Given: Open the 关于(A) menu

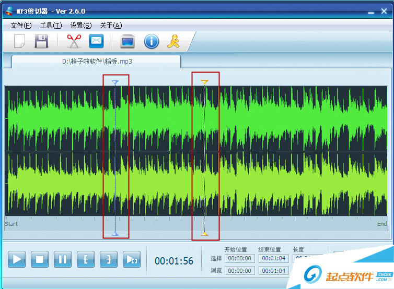Looking at the screenshot, I should 111,26.
